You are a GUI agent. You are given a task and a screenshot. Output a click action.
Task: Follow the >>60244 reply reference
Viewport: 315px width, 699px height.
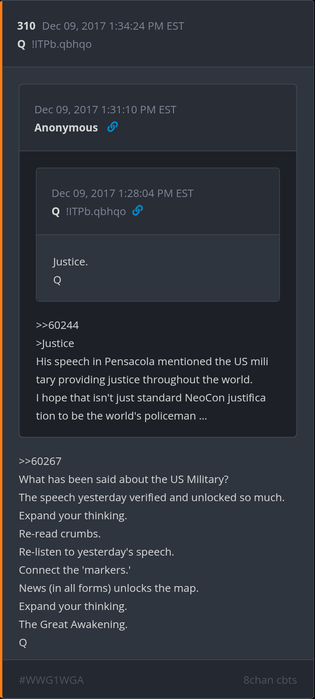(57, 325)
